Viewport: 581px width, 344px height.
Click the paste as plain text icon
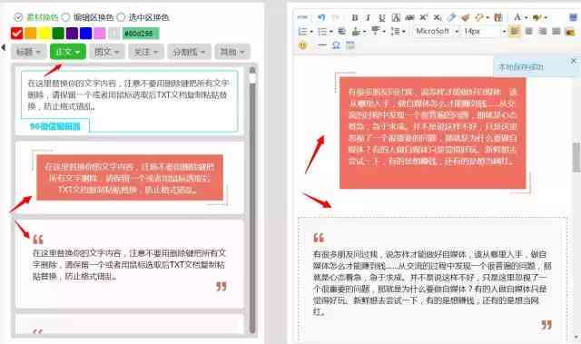(498, 17)
